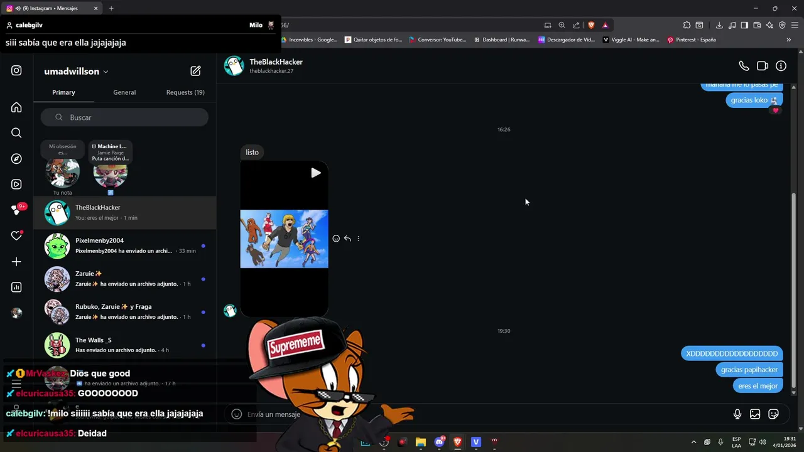The width and height of the screenshot is (804, 452).
Task: Open browser Extensions puzzle icon
Action: [x=687, y=25]
